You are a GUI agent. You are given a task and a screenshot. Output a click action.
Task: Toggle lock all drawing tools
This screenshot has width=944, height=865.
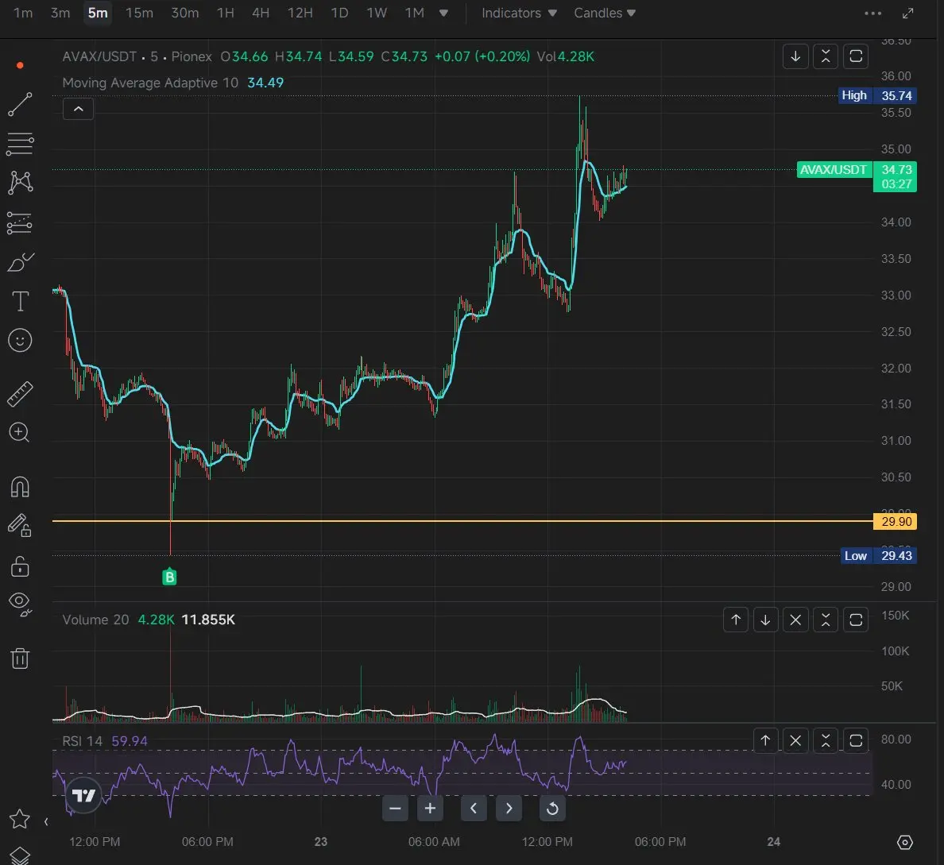click(x=20, y=566)
